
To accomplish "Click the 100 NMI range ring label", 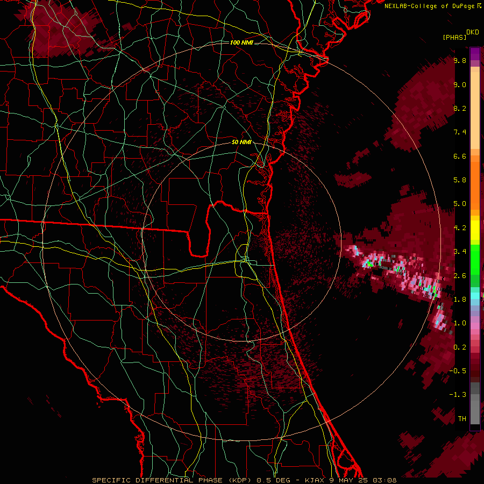I will (x=241, y=42).
